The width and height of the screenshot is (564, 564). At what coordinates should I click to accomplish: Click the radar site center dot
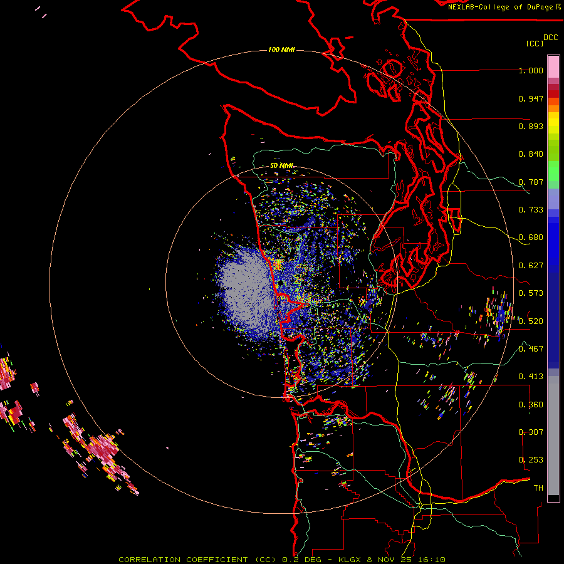click(281, 283)
